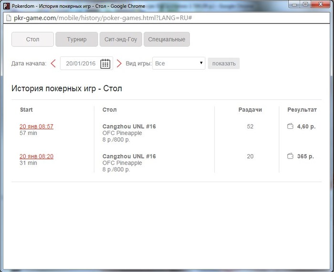The height and width of the screenshot is (272, 334).
Task: Click the Стол column header
Action: click(109, 110)
